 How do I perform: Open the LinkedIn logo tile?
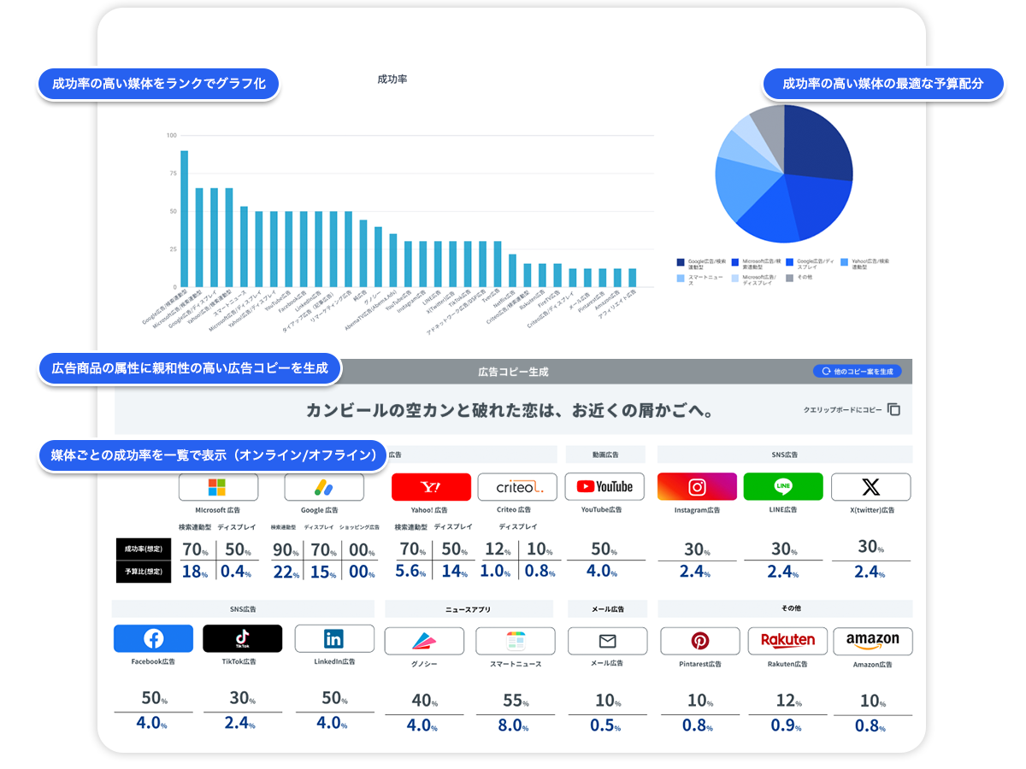coord(334,638)
